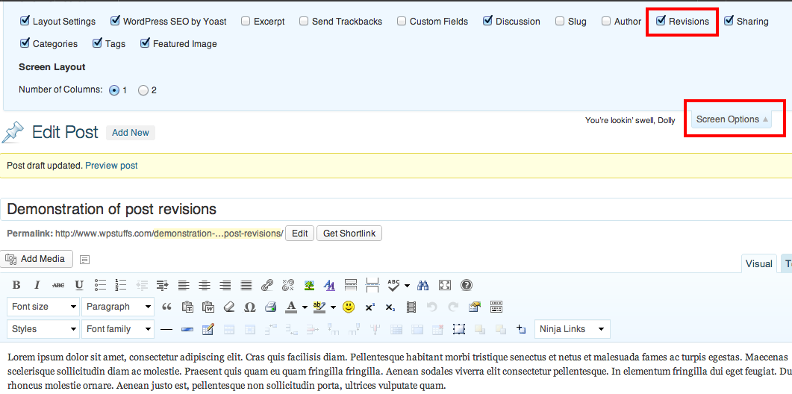Enable Excerpt checkbox
792x394 pixels.
246,21
